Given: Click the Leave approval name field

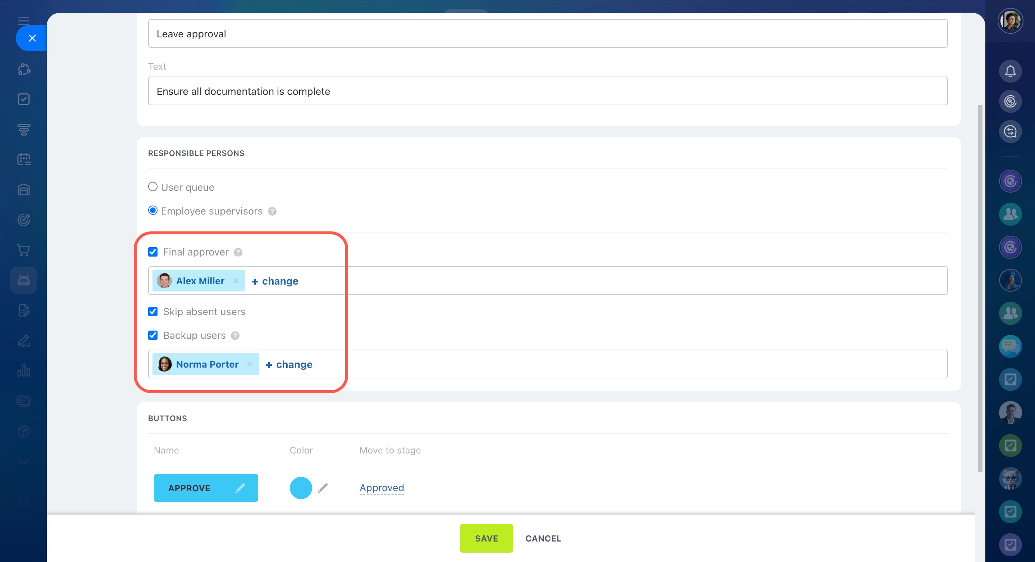Looking at the screenshot, I should point(547,34).
